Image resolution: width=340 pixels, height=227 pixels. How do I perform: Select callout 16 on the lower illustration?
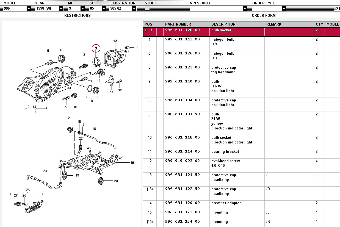94,129
